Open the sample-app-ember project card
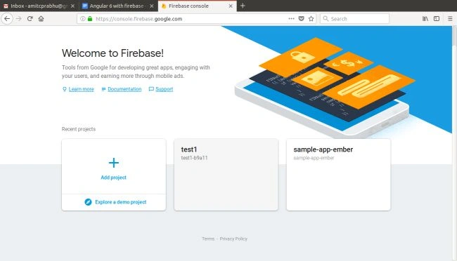The width and height of the screenshot is (457, 261). 338,175
